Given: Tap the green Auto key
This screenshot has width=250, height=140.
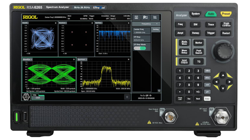Looking at the screenshot, I should [x=211, y=14].
